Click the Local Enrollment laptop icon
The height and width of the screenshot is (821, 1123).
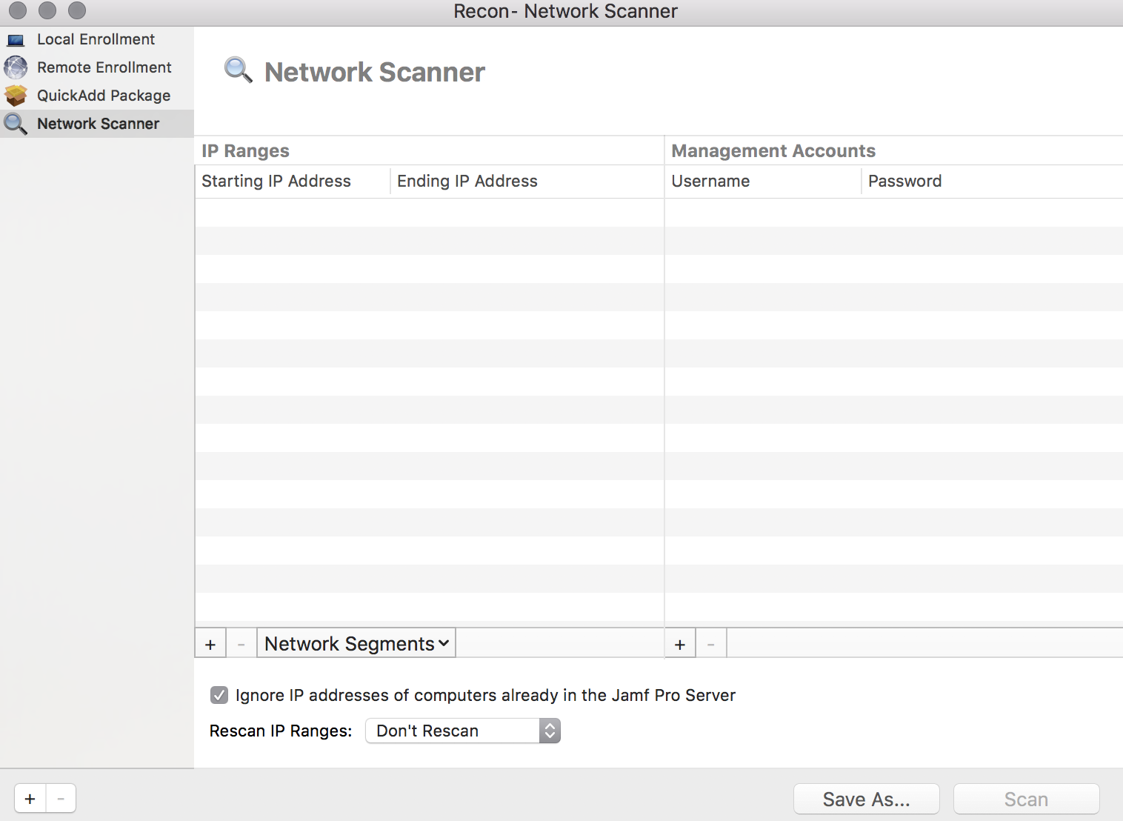[16, 40]
